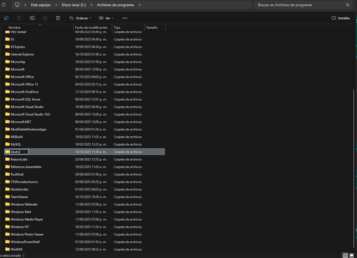Click the Delete trash can icon
The image size is (357, 258).
pos(58,18)
